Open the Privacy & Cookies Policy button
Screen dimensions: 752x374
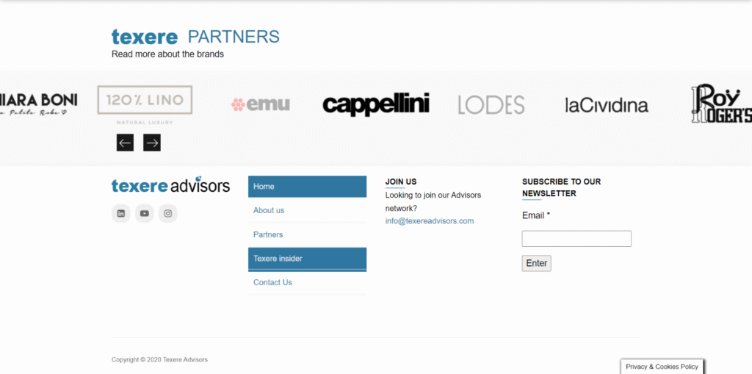coord(662,367)
